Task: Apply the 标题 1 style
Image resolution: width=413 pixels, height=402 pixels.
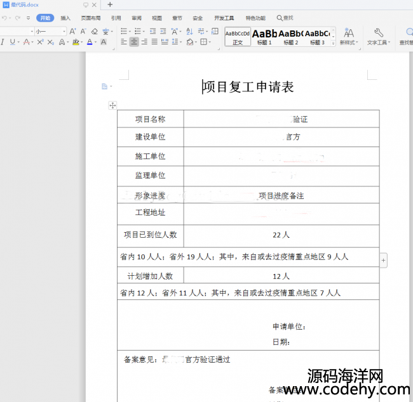Action: [x=264, y=37]
